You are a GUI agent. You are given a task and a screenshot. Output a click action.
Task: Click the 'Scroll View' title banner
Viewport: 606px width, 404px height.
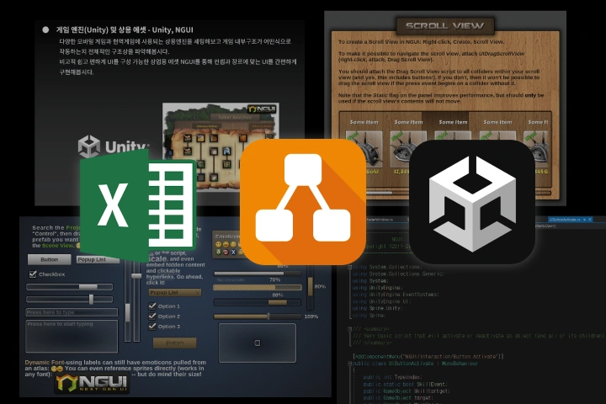(x=445, y=26)
